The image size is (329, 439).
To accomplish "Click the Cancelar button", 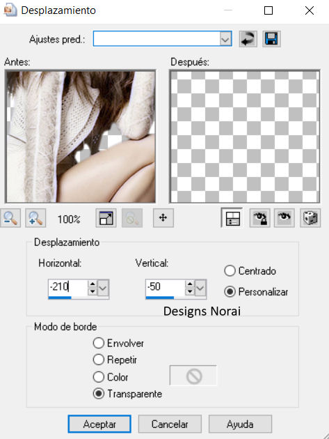I will [x=170, y=424].
